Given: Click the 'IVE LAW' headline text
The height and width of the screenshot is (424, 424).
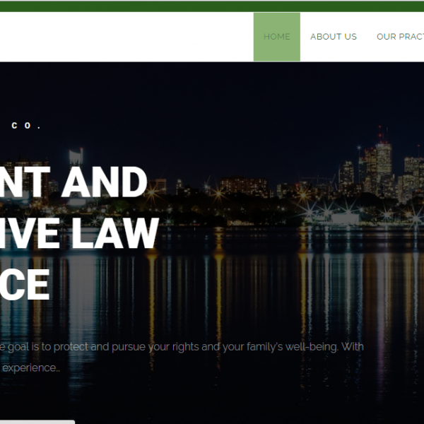Looking at the screenshot, I should click(x=79, y=233).
